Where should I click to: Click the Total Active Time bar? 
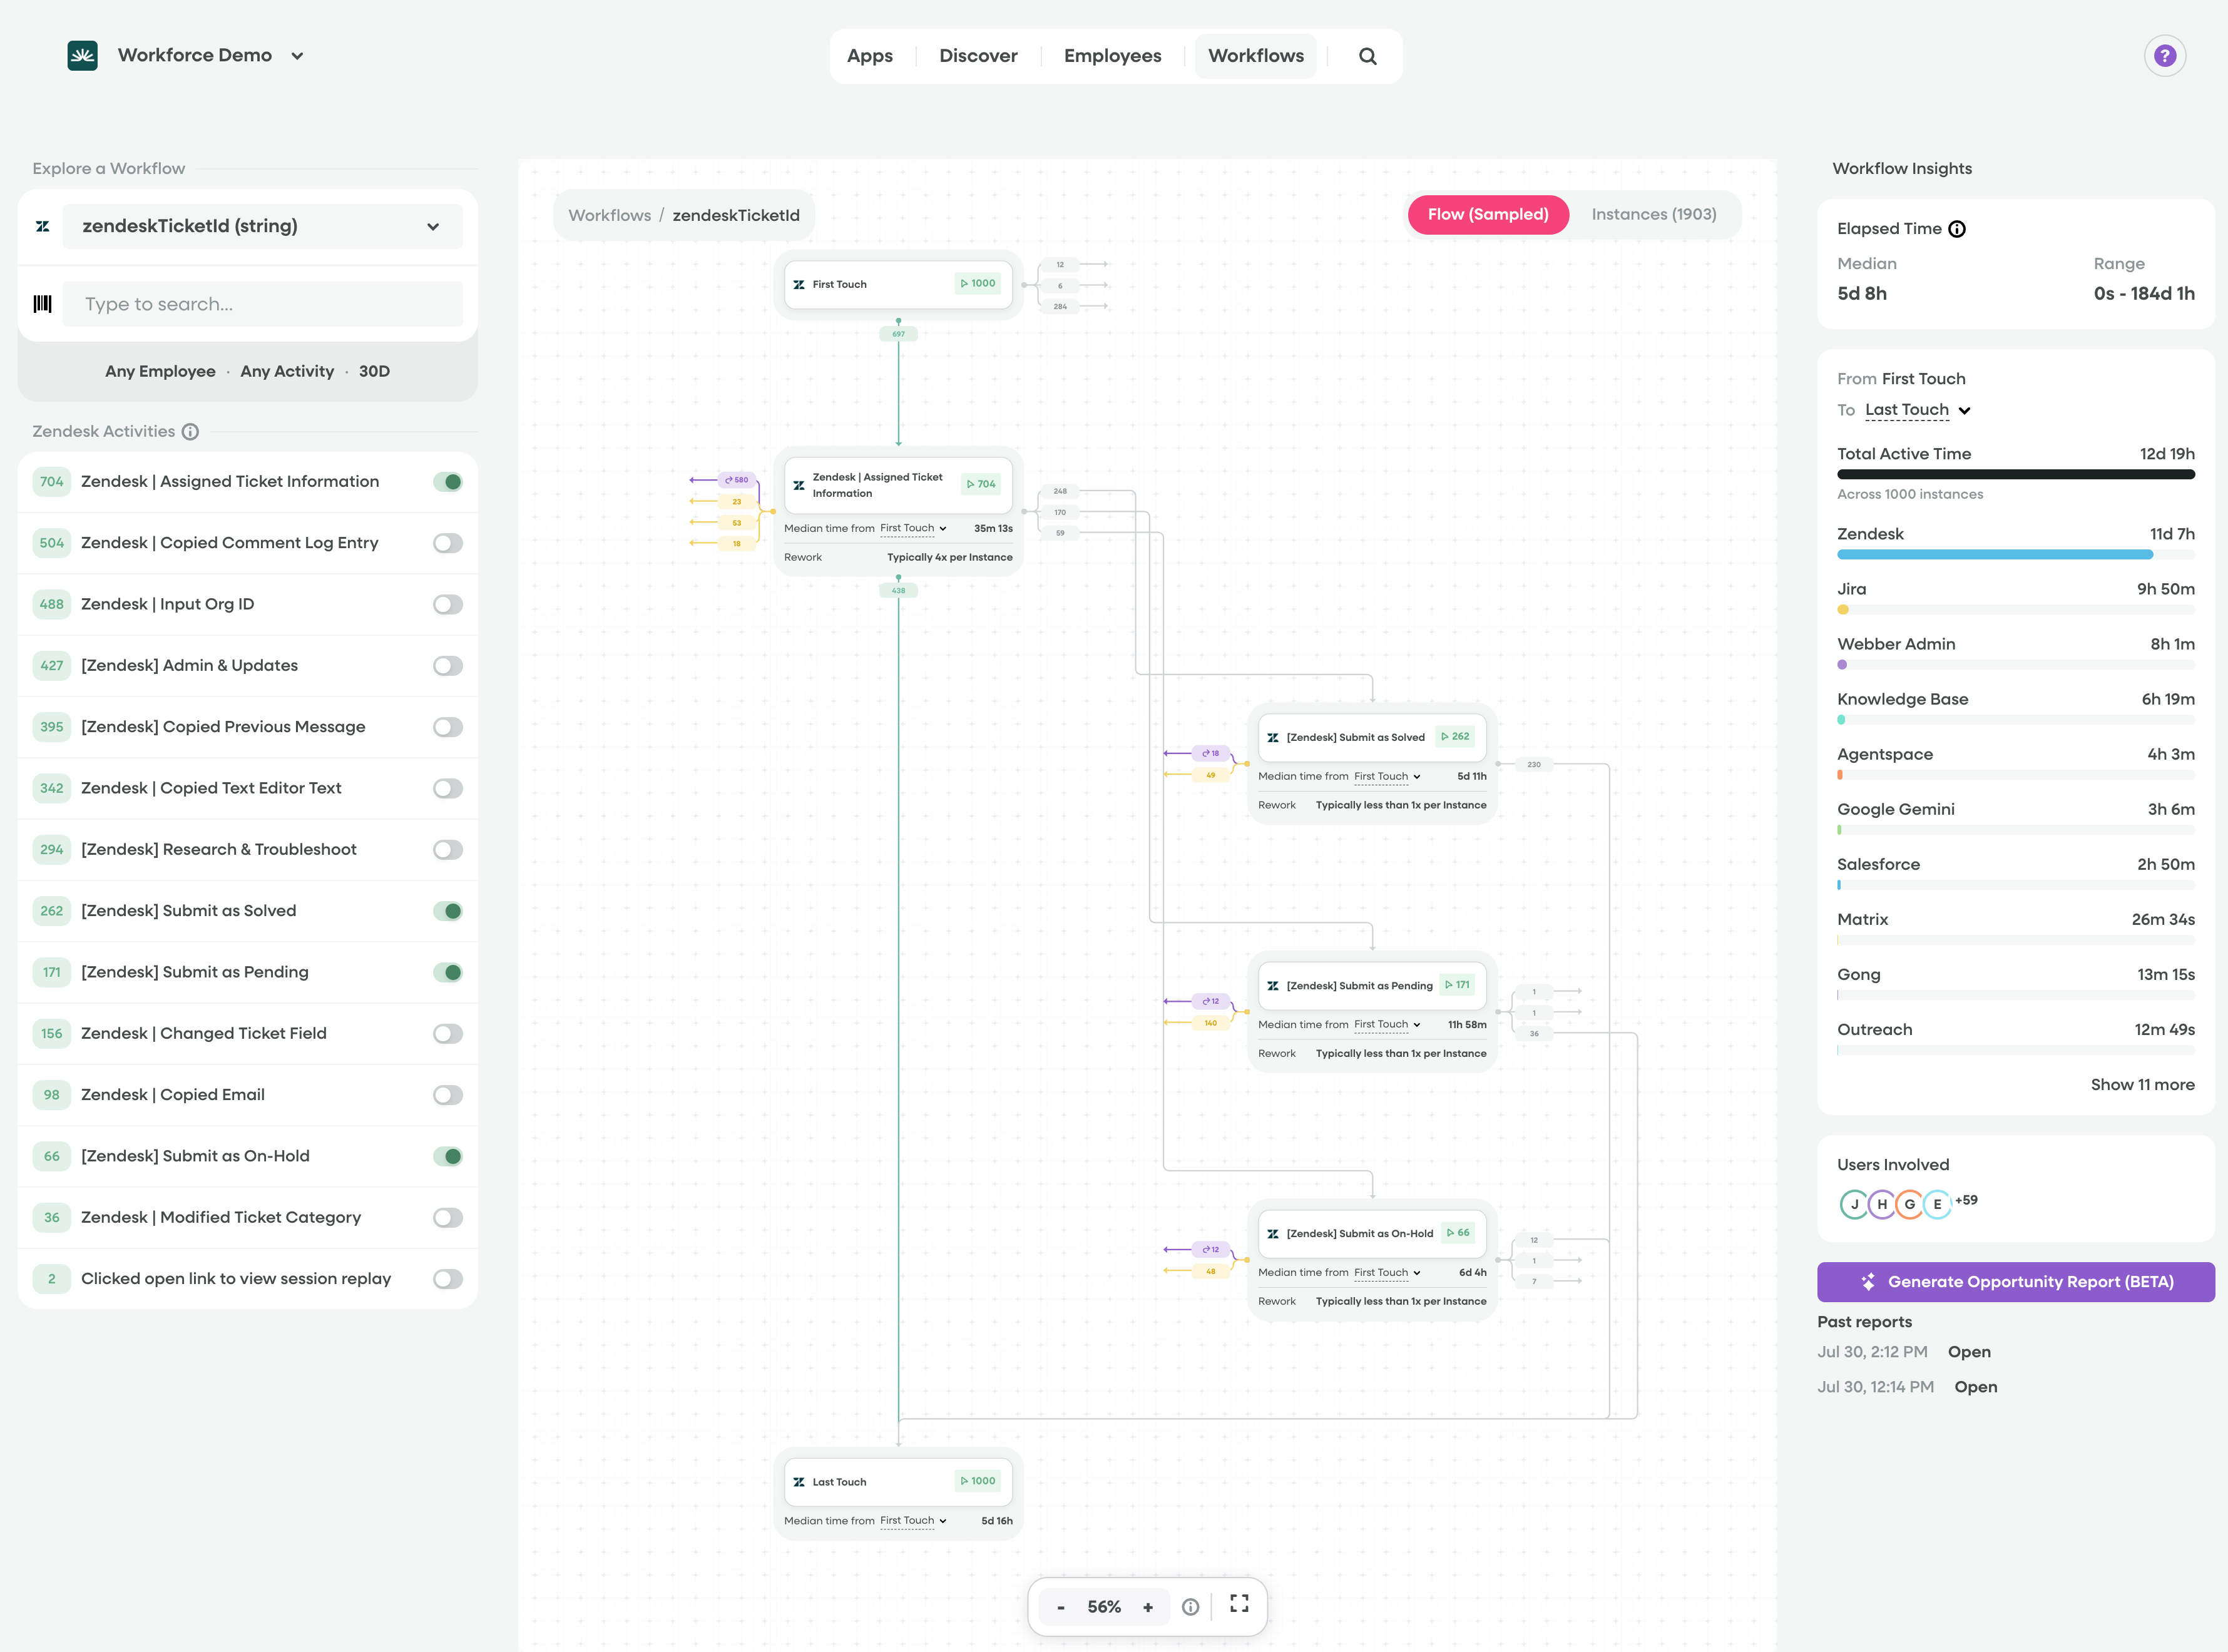point(2015,474)
